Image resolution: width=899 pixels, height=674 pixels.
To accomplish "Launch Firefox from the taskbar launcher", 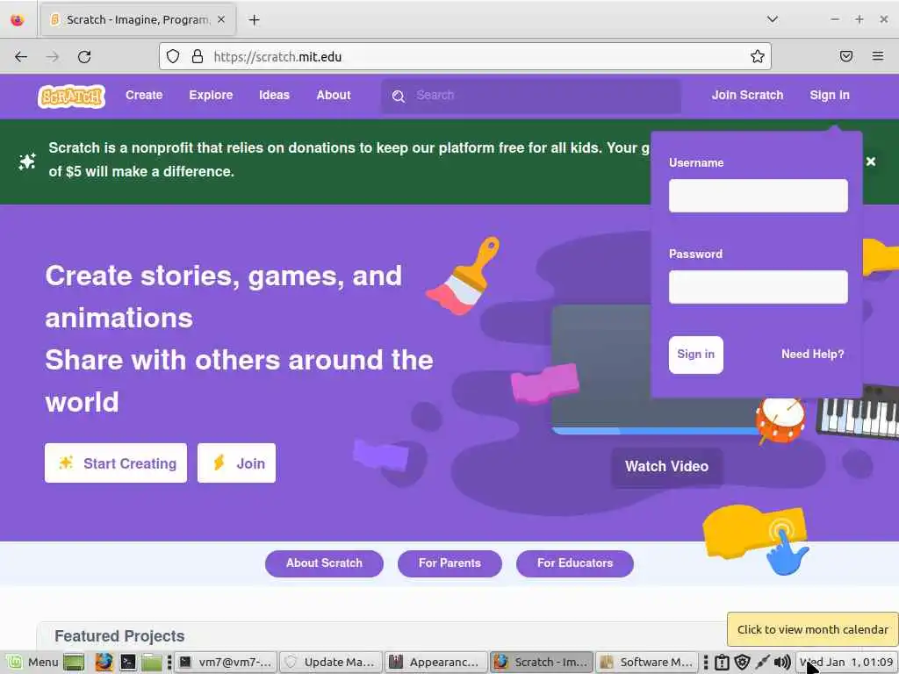I will click(x=104, y=663).
